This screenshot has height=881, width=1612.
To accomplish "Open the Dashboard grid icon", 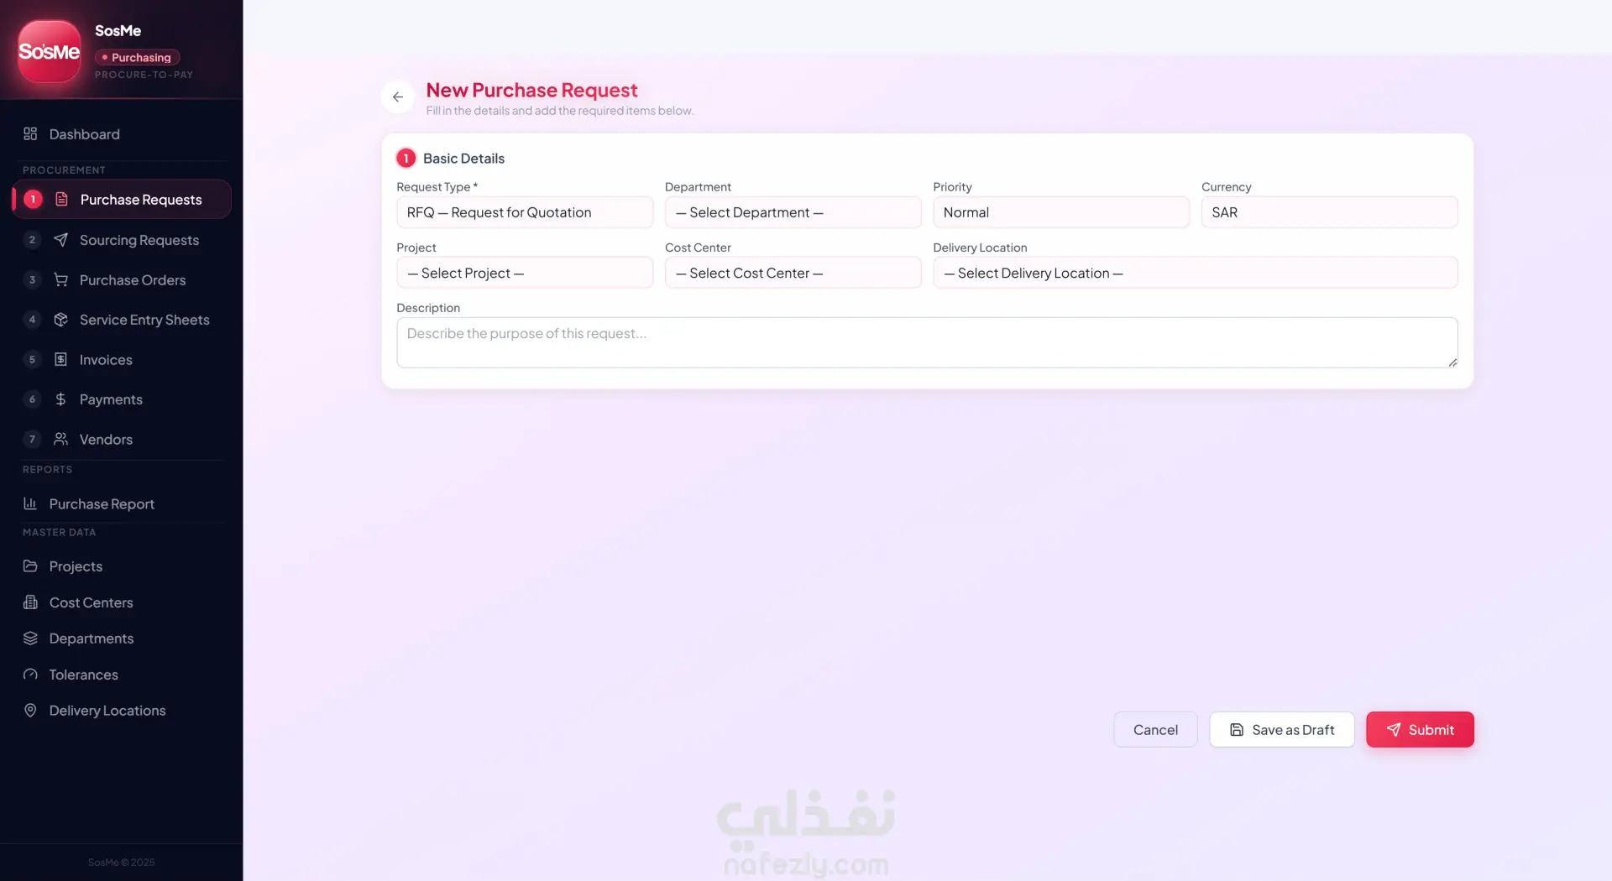I will (30, 134).
